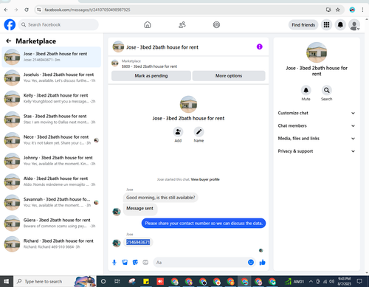The image size is (369, 287).
Task: Click the highlighted phone number 2146943671
Action: 138,242
